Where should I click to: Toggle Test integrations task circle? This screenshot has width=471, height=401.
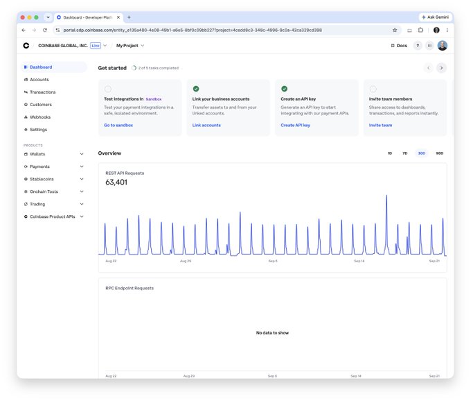(x=108, y=89)
